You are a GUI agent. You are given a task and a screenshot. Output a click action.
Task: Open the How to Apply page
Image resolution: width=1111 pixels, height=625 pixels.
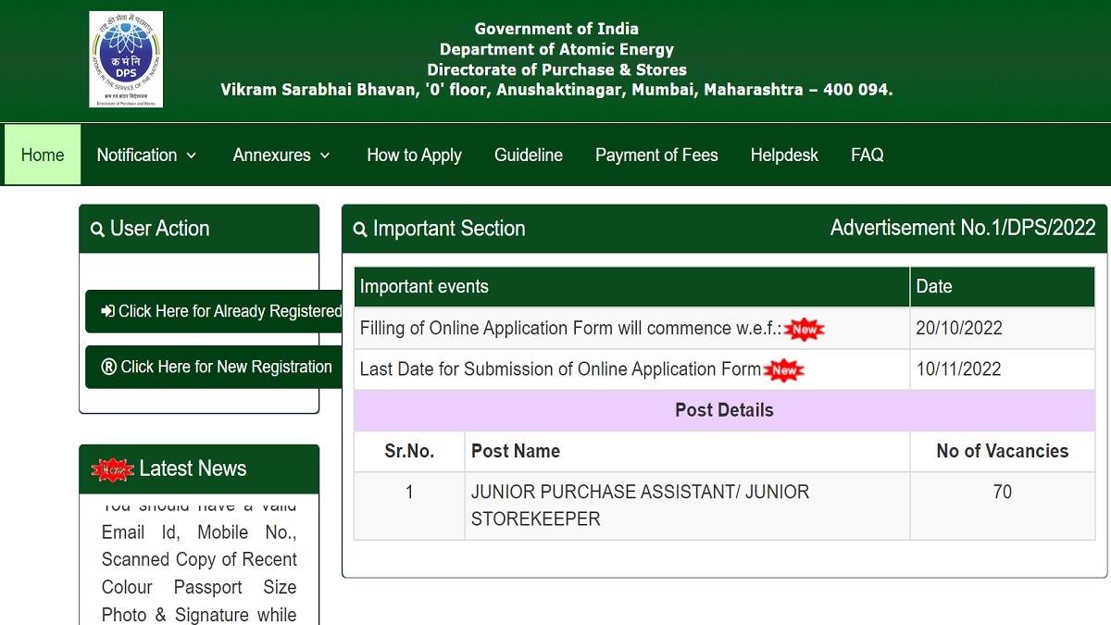(414, 155)
